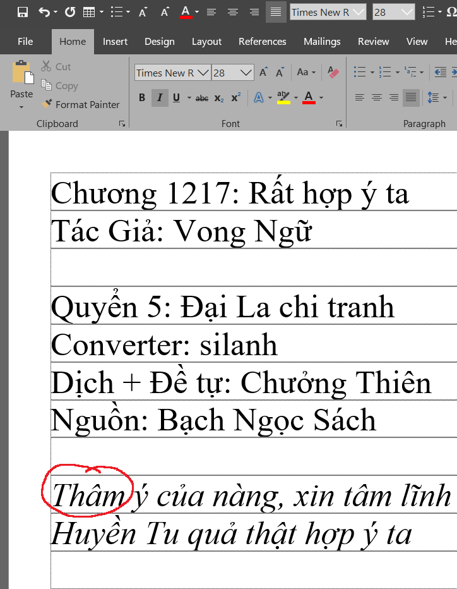Screen dimensions: 457x589
Task: Toggle strikethrough formatting
Action: pos(202,98)
